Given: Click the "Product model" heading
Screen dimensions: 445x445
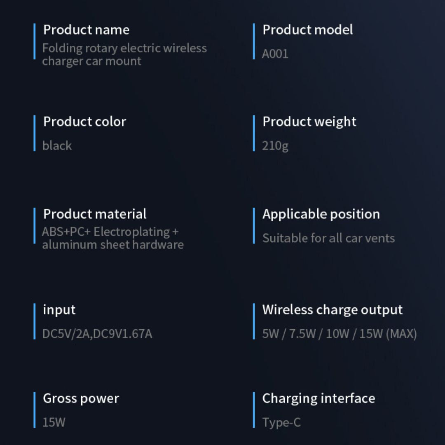Looking at the screenshot, I should (x=307, y=30).
